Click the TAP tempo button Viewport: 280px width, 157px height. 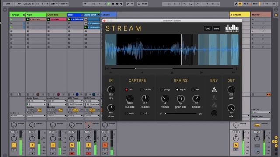[x=18, y=4]
